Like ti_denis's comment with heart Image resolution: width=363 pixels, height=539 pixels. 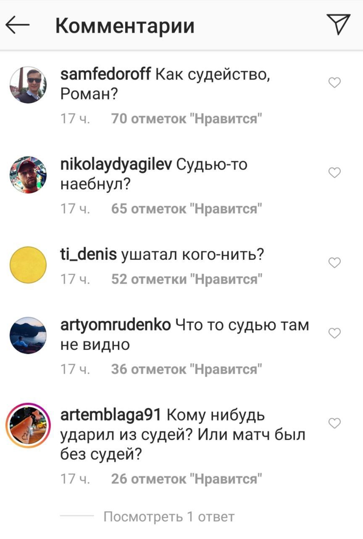[x=334, y=263]
